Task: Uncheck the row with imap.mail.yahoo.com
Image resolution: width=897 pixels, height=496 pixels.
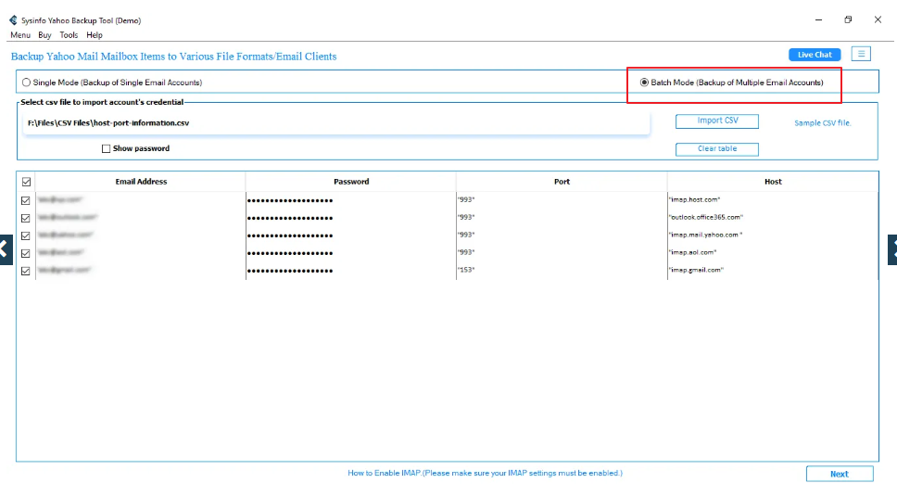Action: pos(26,235)
